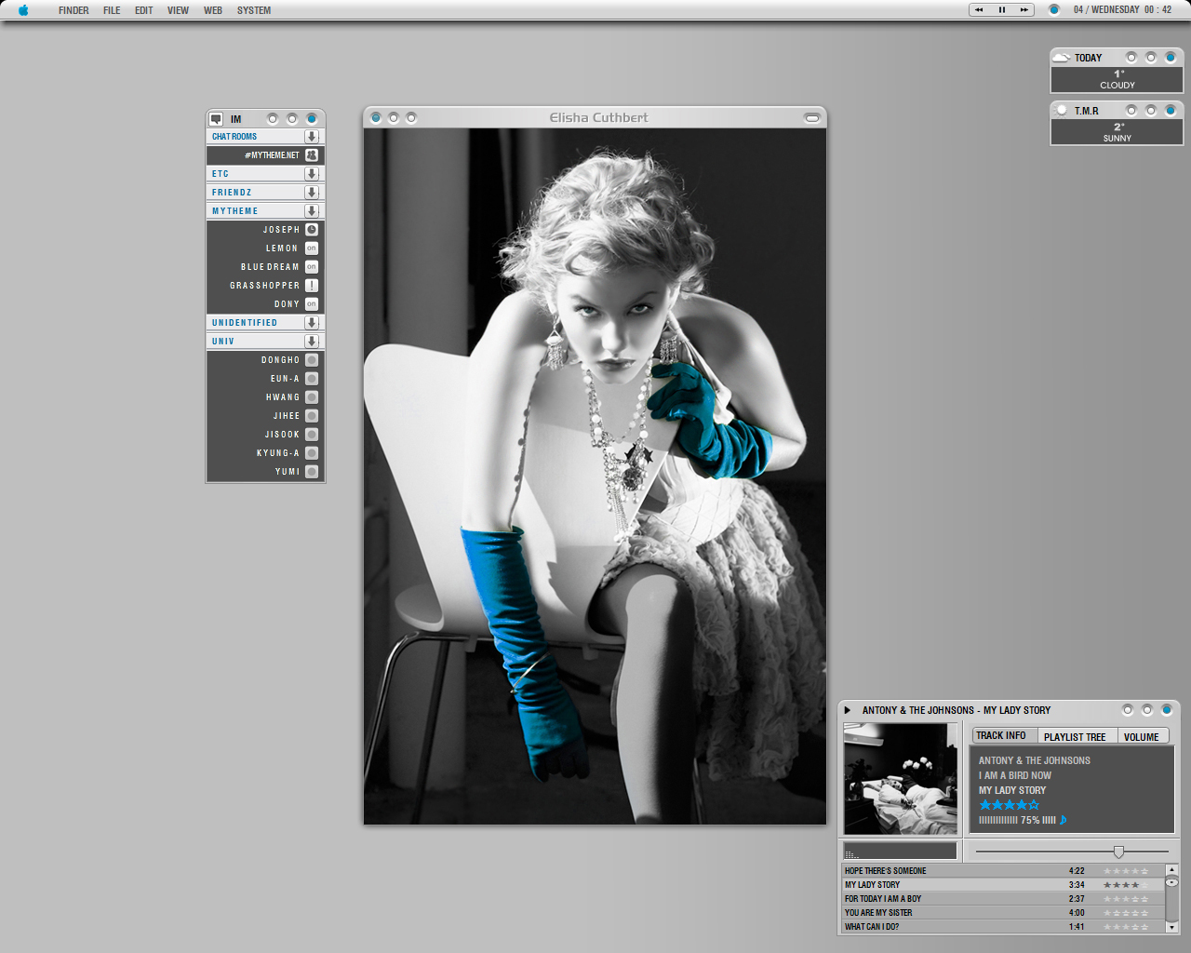Click Blue Dream's online status icon
Image resolution: width=1191 pixels, height=953 pixels.
312,267
